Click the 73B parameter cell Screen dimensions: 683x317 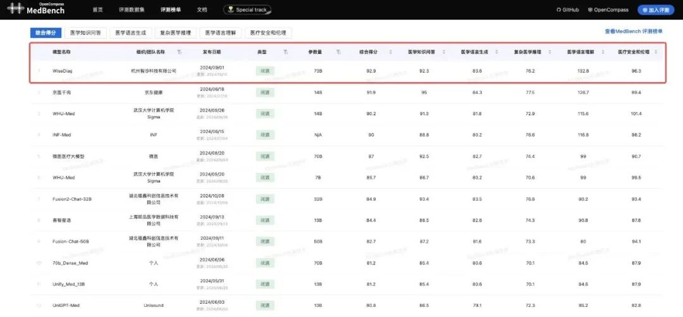[x=318, y=71]
